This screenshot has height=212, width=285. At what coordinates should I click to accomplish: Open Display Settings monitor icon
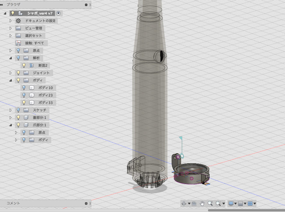click(231, 203)
